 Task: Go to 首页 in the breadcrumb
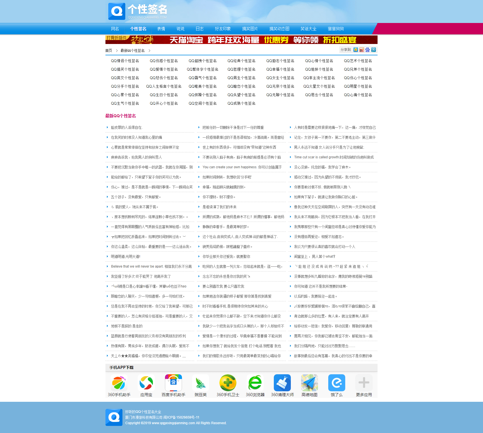[x=109, y=51]
